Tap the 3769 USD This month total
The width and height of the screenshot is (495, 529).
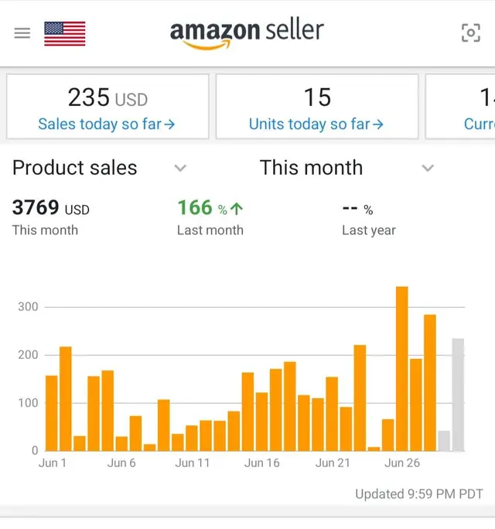pyautogui.click(x=51, y=217)
